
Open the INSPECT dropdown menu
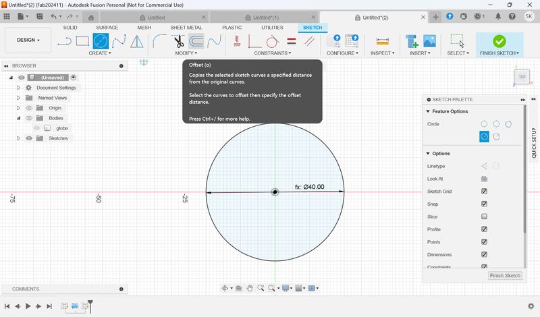(382, 53)
